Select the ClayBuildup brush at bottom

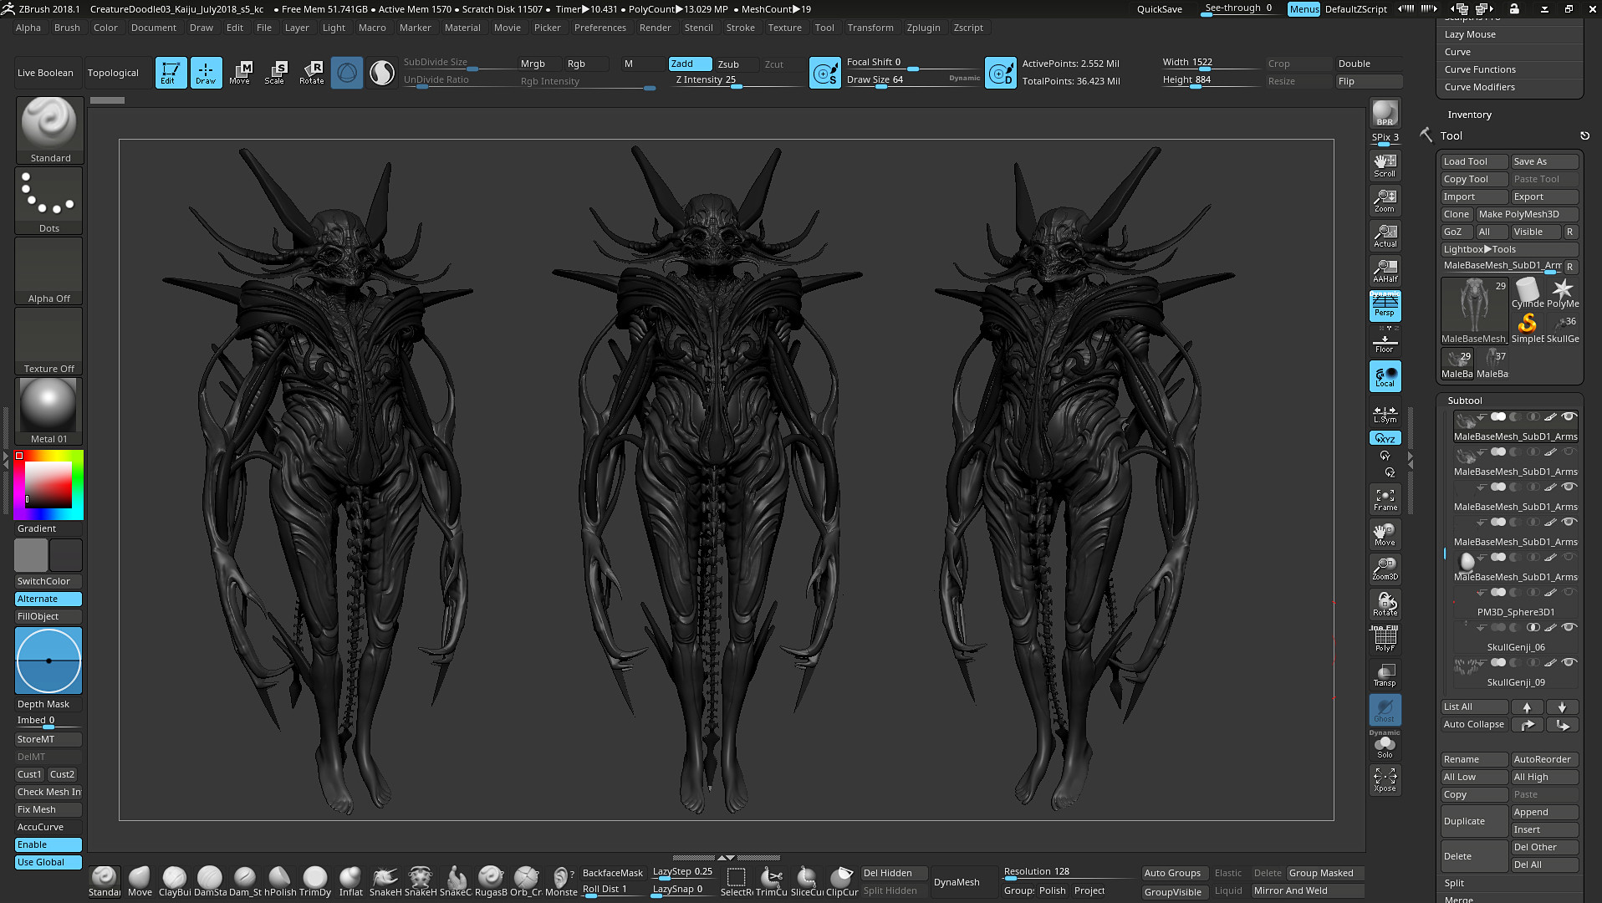tap(175, 882)
